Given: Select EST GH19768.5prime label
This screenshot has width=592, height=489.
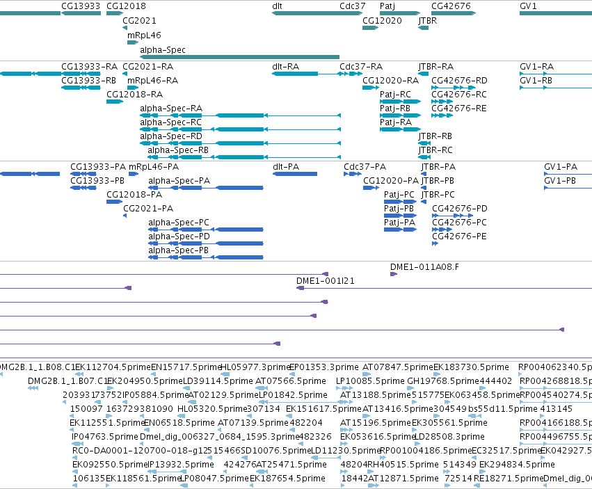Looking at the screenshot, I should click(442, 381).
